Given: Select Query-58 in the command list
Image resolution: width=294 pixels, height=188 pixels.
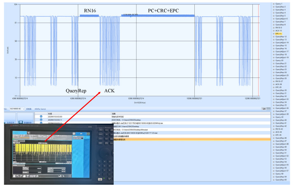Looking at the screenshot, I should point(279,174).
